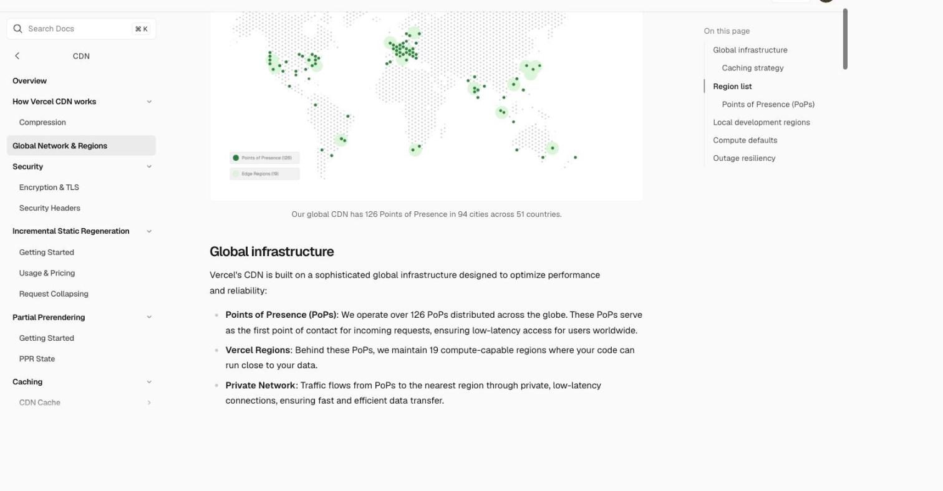The height and width of the screenshot is (491, 943).
Task: Open Getting Started under Partial Prerendering
Action: click(47, 338)
